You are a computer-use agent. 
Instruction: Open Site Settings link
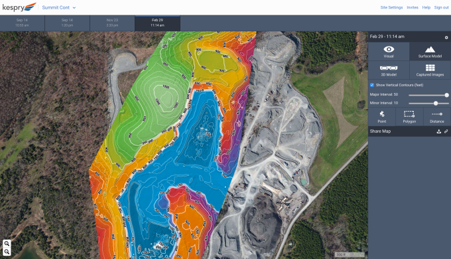391,7
